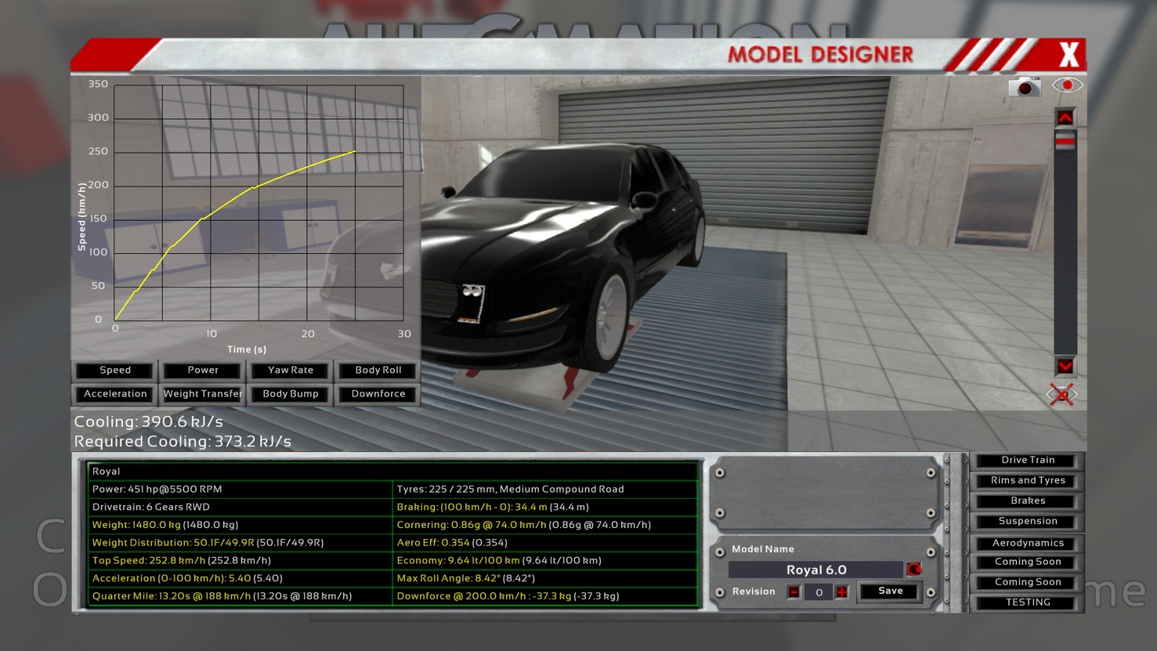
Task: Close the Model Designer with the X
Action: [x=1068, y=55]
